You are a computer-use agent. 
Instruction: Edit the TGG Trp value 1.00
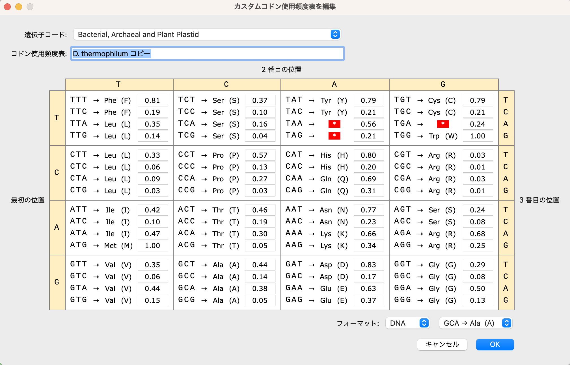478,136
